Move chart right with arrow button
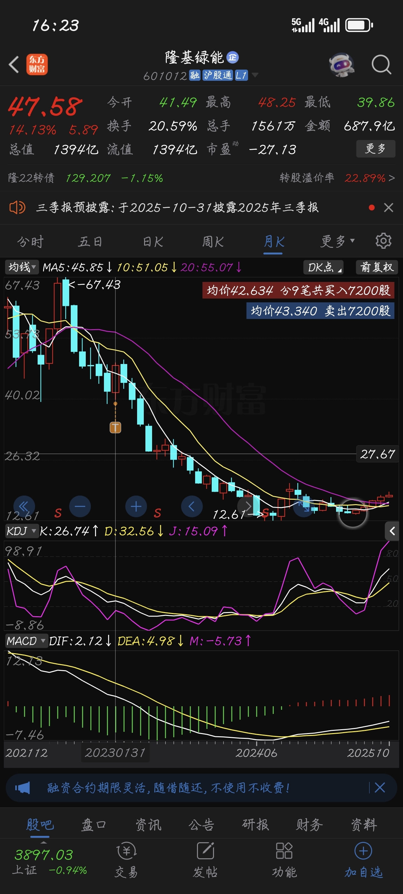The width and height of the screenshot is (403, 894). [248, 506]
